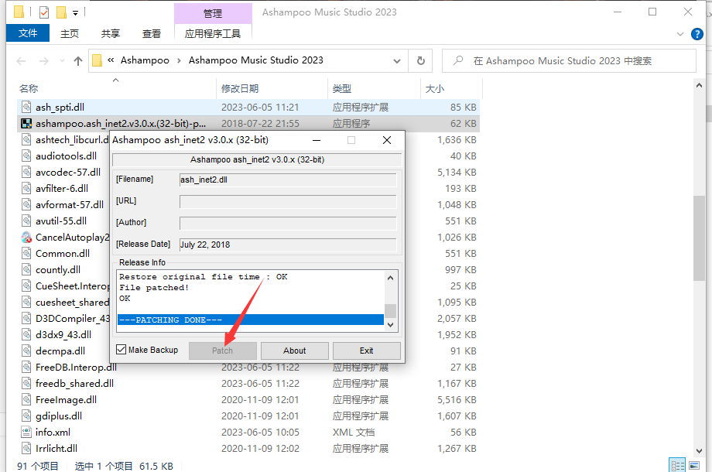This screenshot has width=712, height=472.
Task: Sort files by the 类型 column header
Action: tap(342, 88)
